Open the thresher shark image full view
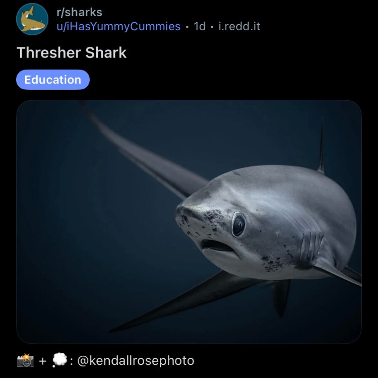The height and width of the screenshot is (378, 378). [189, 222]
